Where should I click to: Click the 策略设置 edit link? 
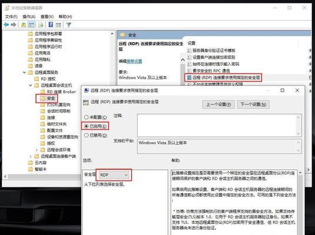click(x=134, y=61)
